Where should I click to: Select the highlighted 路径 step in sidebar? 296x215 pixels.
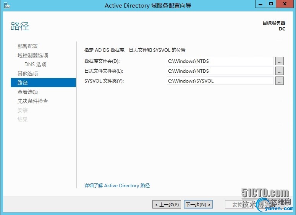point(43,83)
